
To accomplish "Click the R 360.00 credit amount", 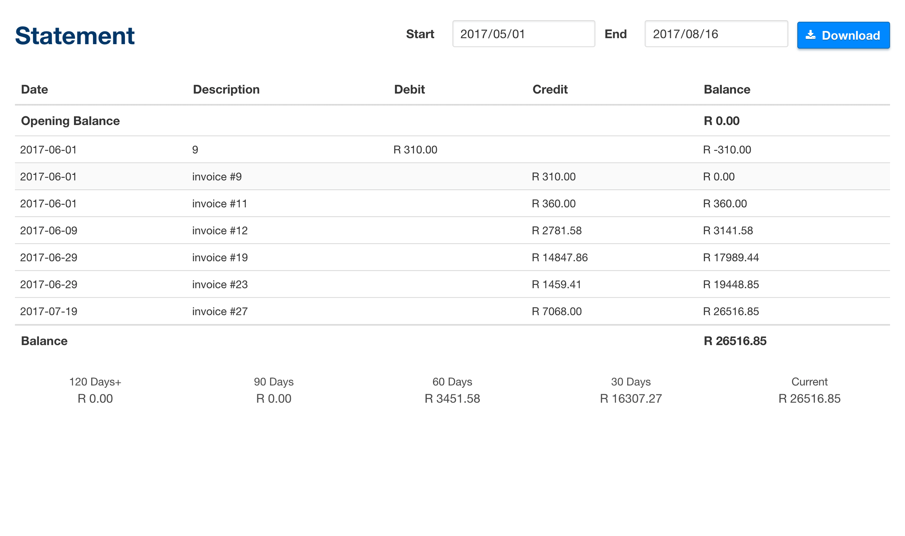I will coord(554,204).
